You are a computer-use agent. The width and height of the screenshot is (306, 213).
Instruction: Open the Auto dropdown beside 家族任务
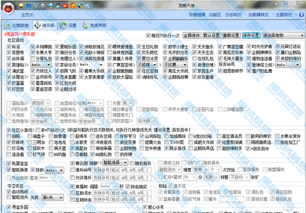(x=91, y=65)
